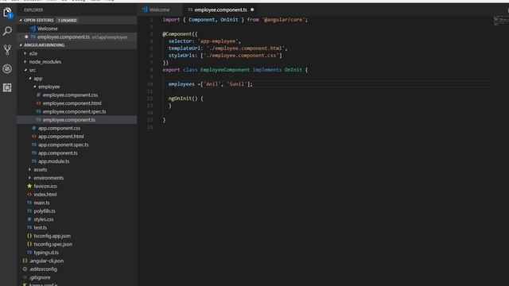Click the TypeScript icon beside main.ts
This screenshot has height=286, width=509.
[29, 203]
